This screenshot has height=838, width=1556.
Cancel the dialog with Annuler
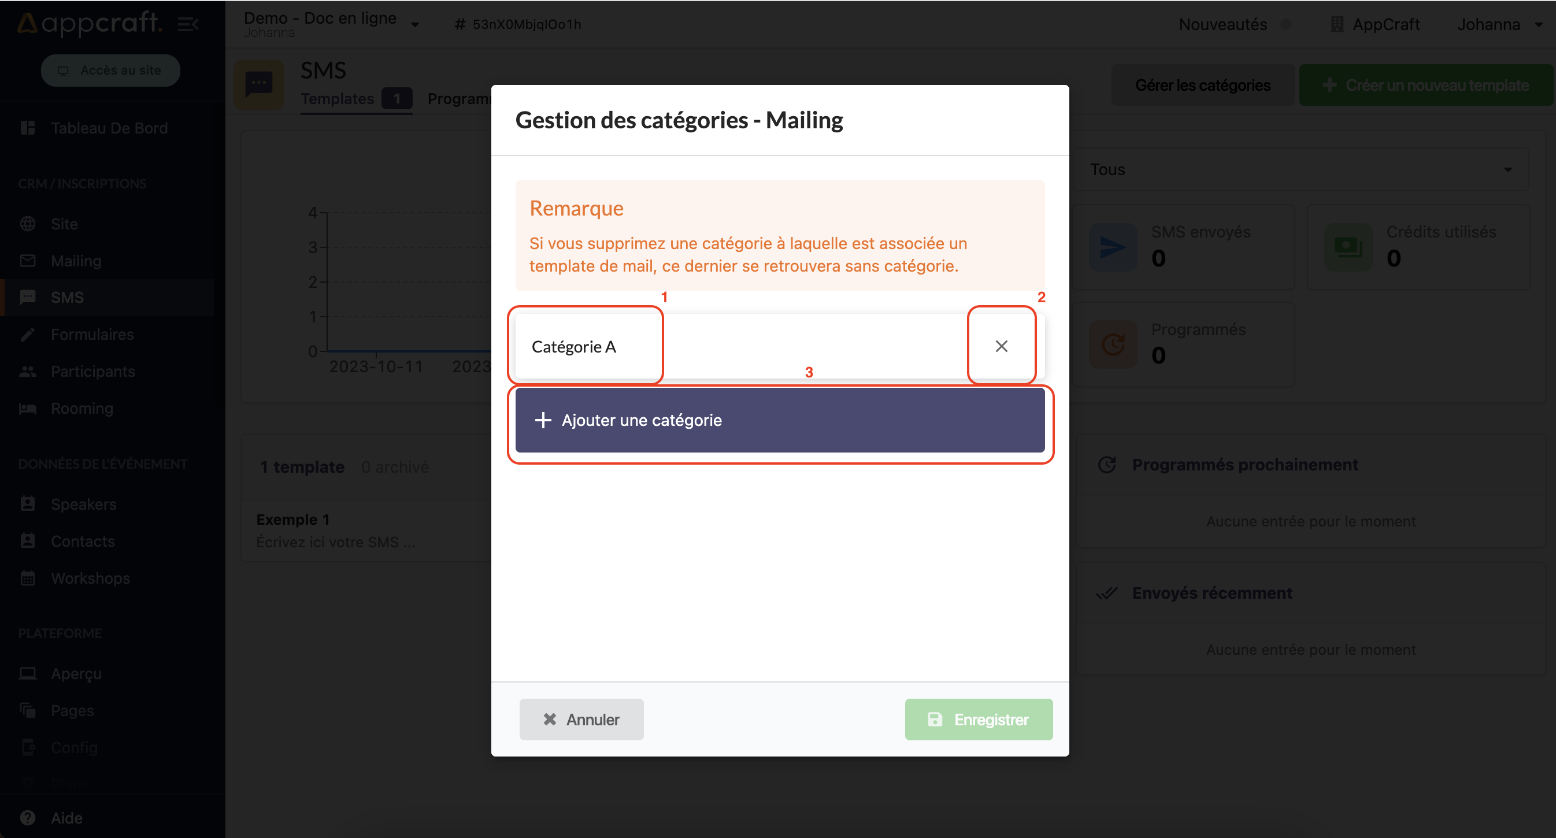(x=581, y=719)
